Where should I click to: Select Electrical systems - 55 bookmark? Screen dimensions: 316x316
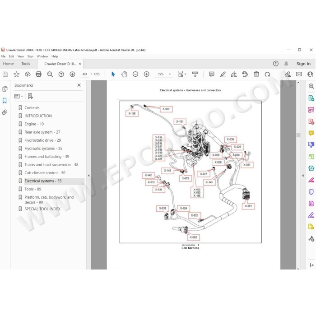coord(43,181)
